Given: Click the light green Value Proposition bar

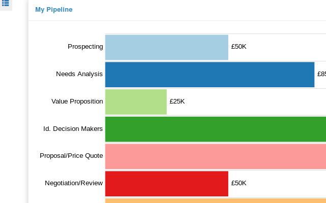Looking at the screenshot, I should tap(136, 101).
